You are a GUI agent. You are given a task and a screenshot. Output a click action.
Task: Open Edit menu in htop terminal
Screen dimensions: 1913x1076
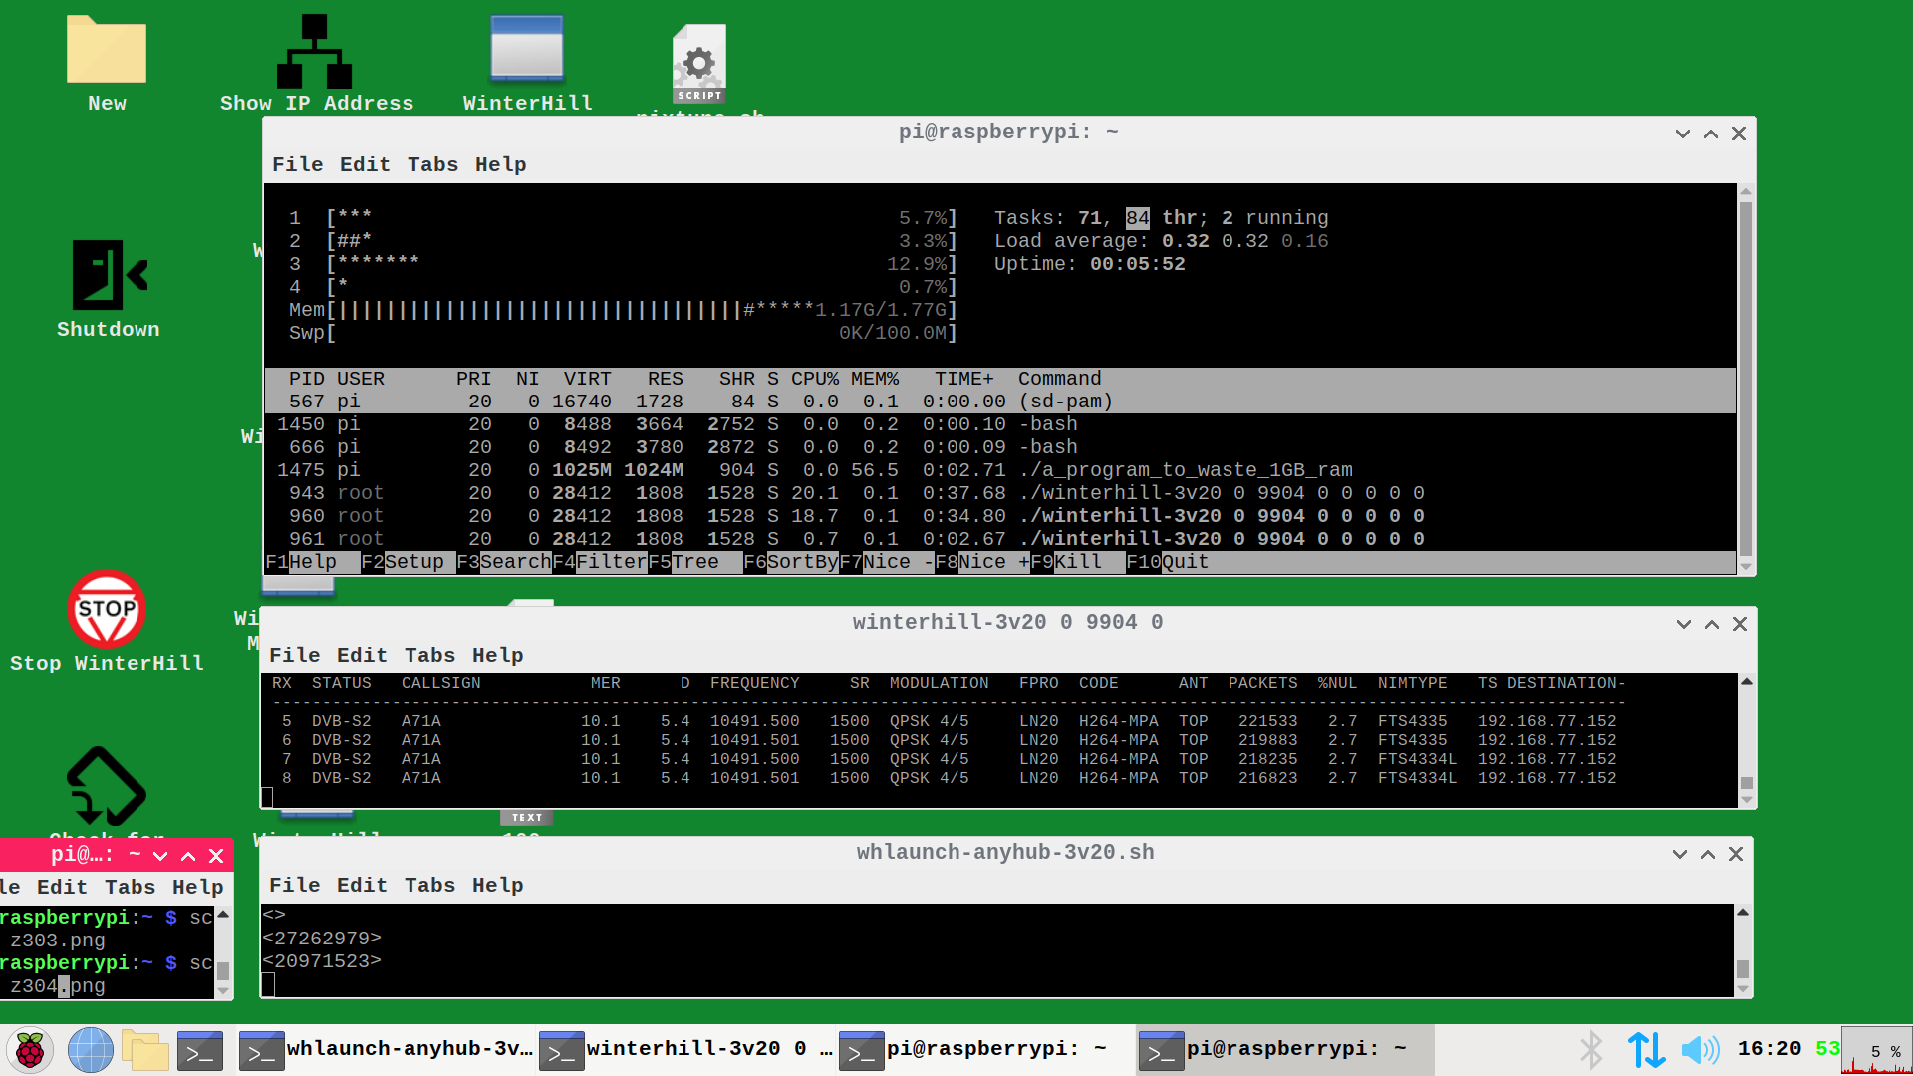(x=365, y=165)
